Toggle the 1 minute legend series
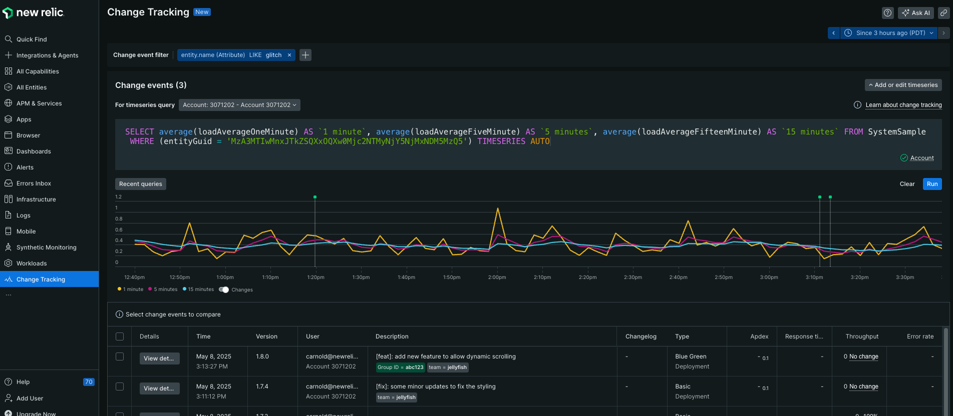The width and height of the screenshot is (953, 416). click(130, 289)
